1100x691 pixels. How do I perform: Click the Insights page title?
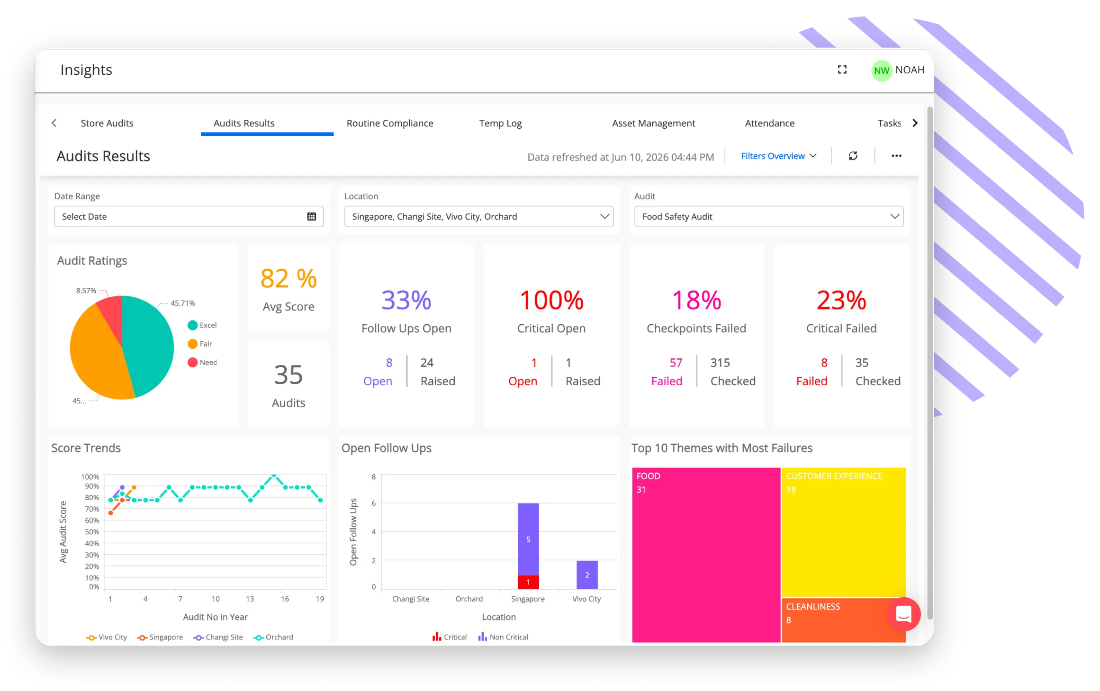(x=86, y=70)
